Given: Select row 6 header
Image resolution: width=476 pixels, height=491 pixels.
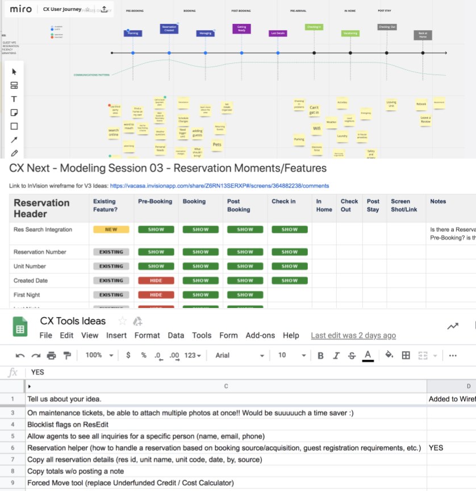Looking at the screenshot, I should tap(12, 448).
